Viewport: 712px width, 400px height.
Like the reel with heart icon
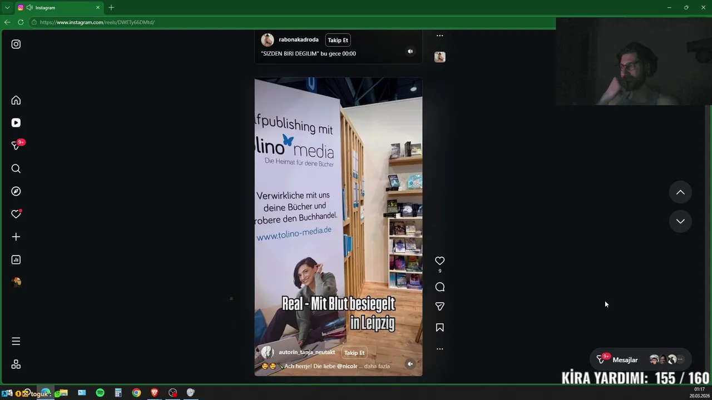pos(440,261)
